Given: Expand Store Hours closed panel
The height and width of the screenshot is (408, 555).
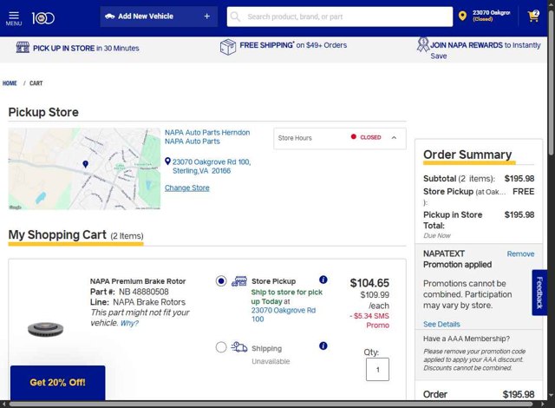Looking at the screenshot, I should (340, 138).
